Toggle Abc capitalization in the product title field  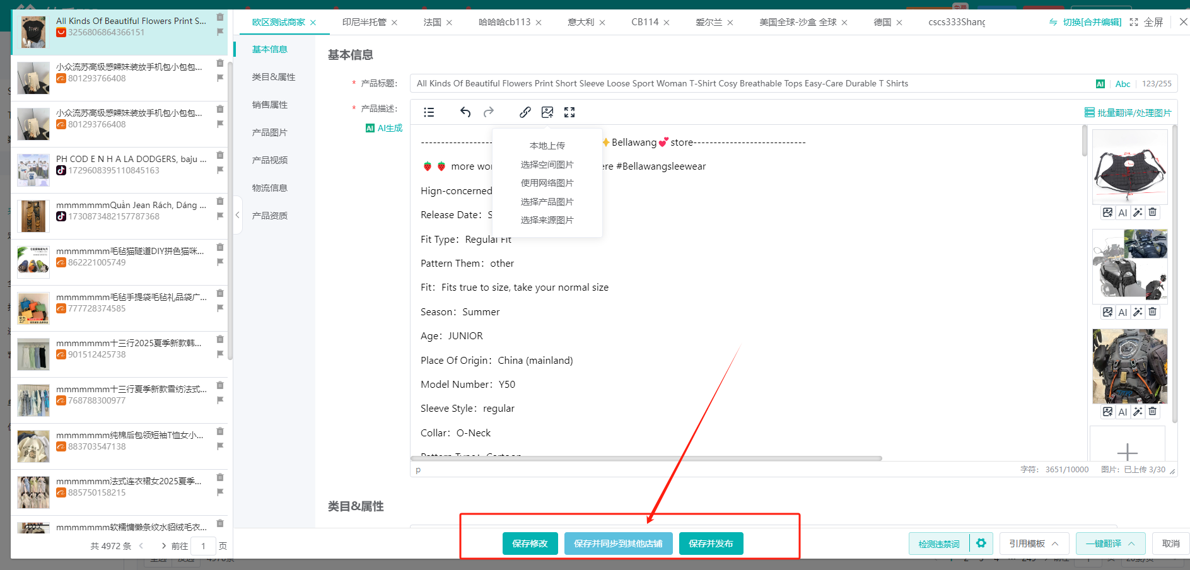(x=1123, y=84)
